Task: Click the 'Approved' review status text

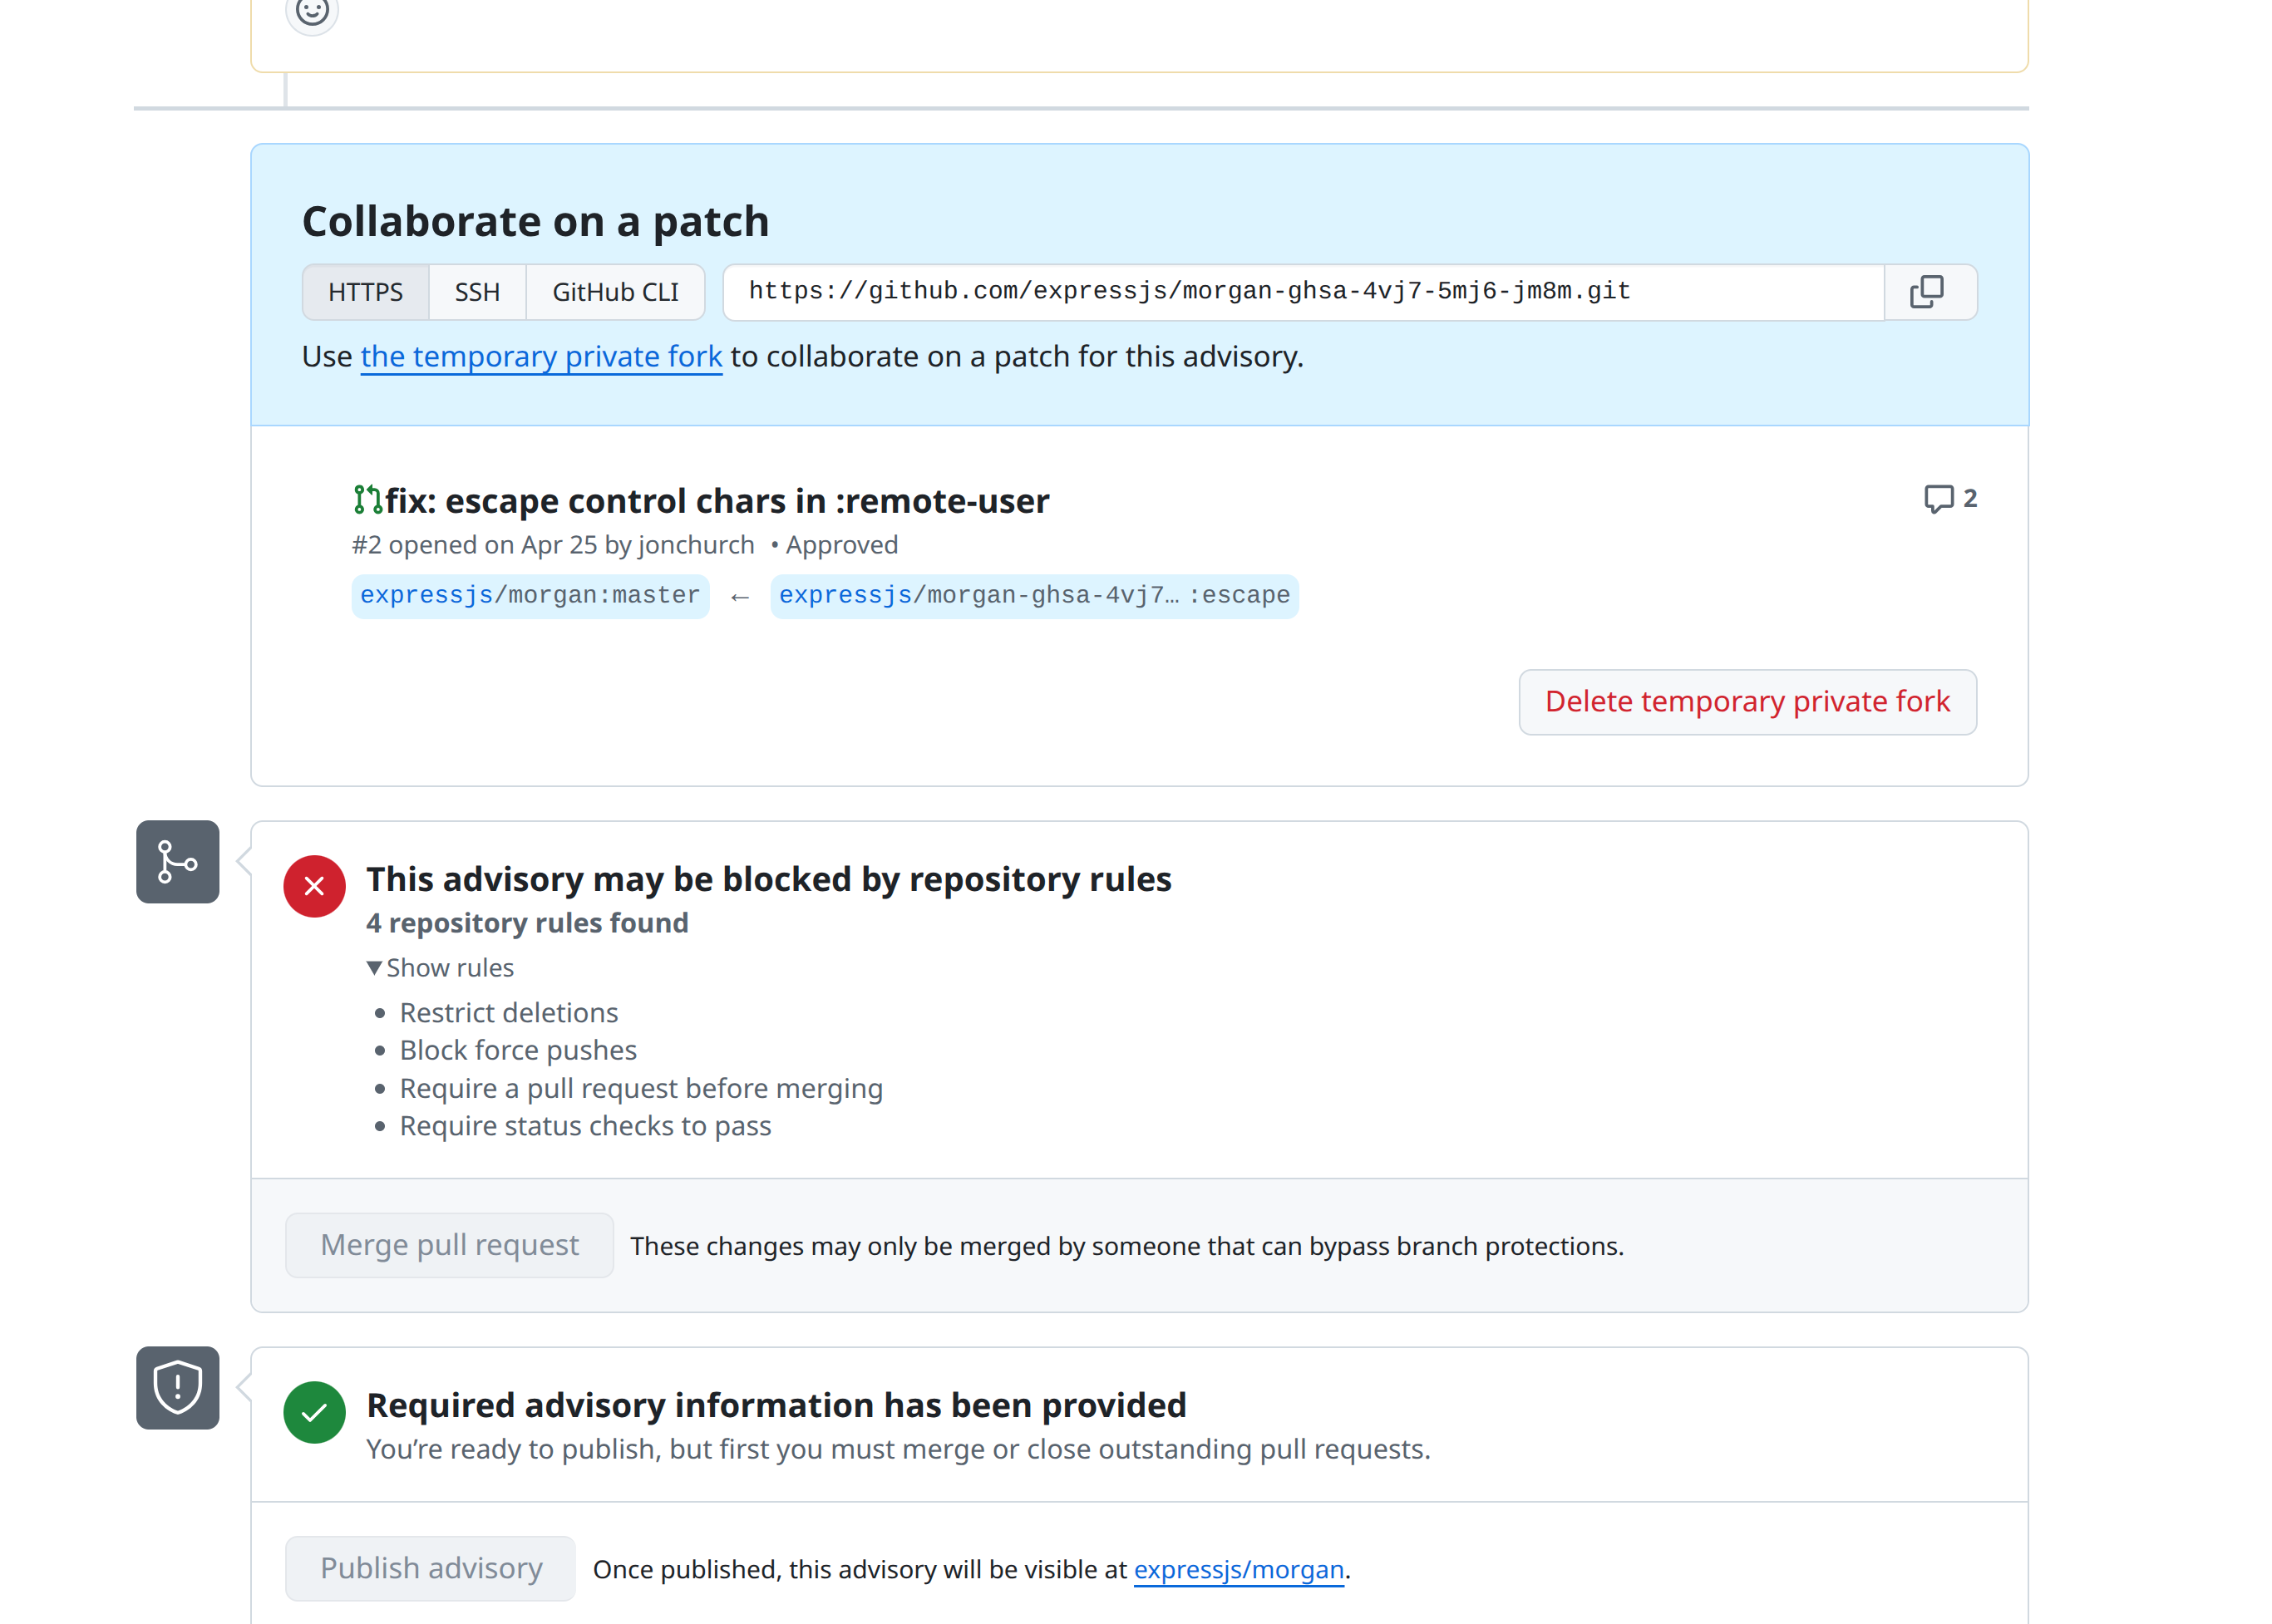Action: (x=841, y=545)
